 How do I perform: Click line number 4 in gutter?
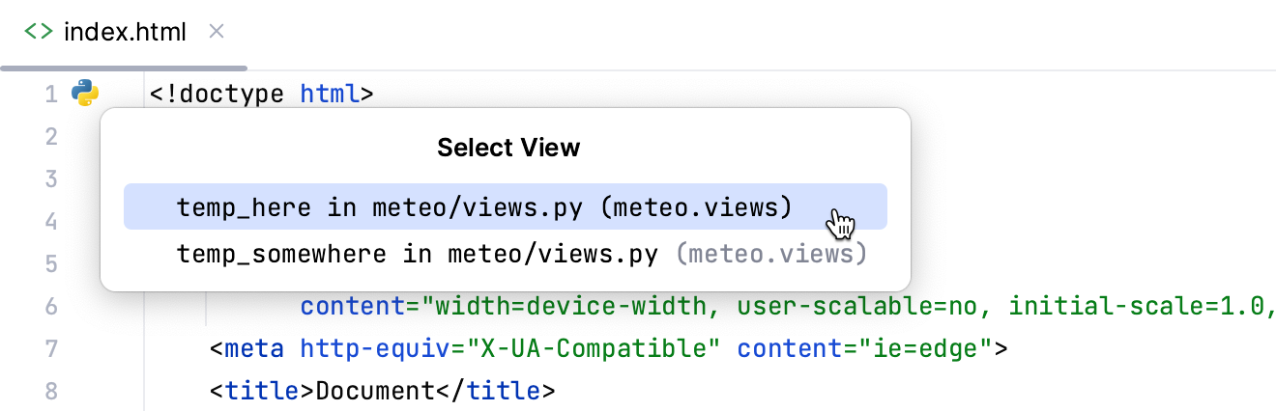click(51, 222)
